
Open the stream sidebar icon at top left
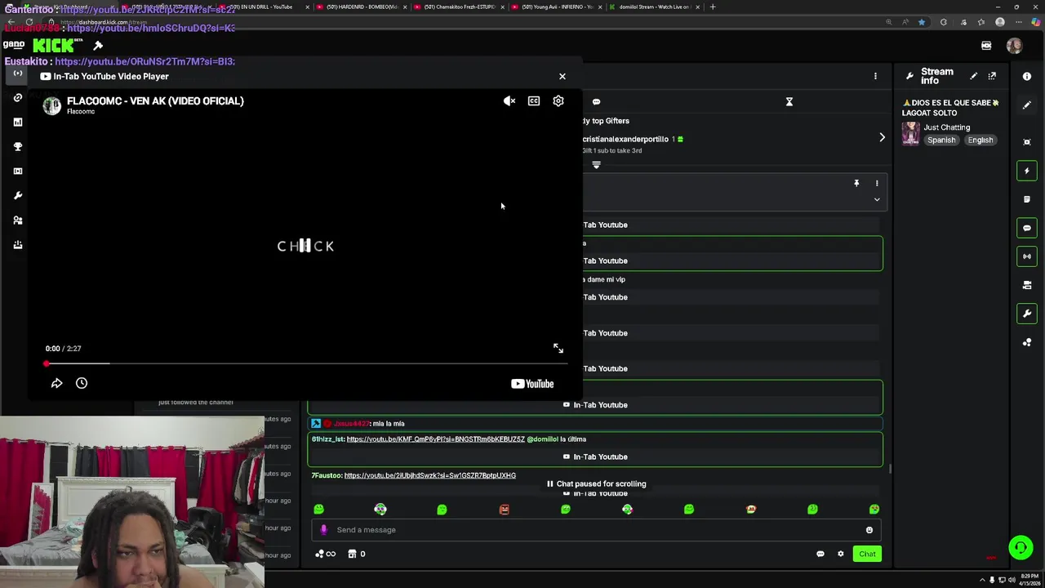coord(18,73)
